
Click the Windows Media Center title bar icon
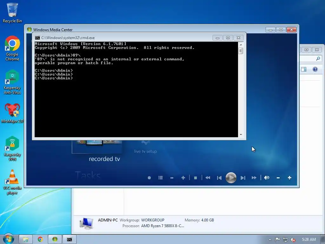point(29,30)
